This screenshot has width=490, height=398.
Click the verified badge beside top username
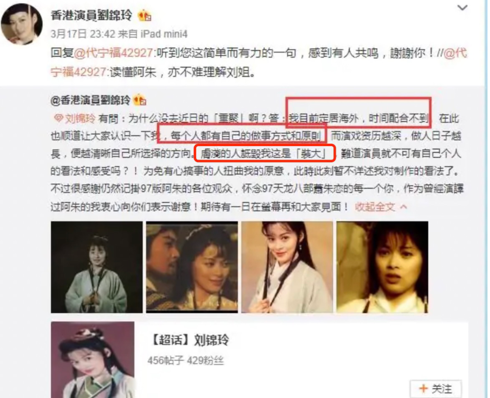pyautogui.click(x=145, y=15)
